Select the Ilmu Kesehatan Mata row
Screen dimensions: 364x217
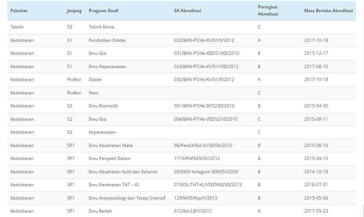111,146
